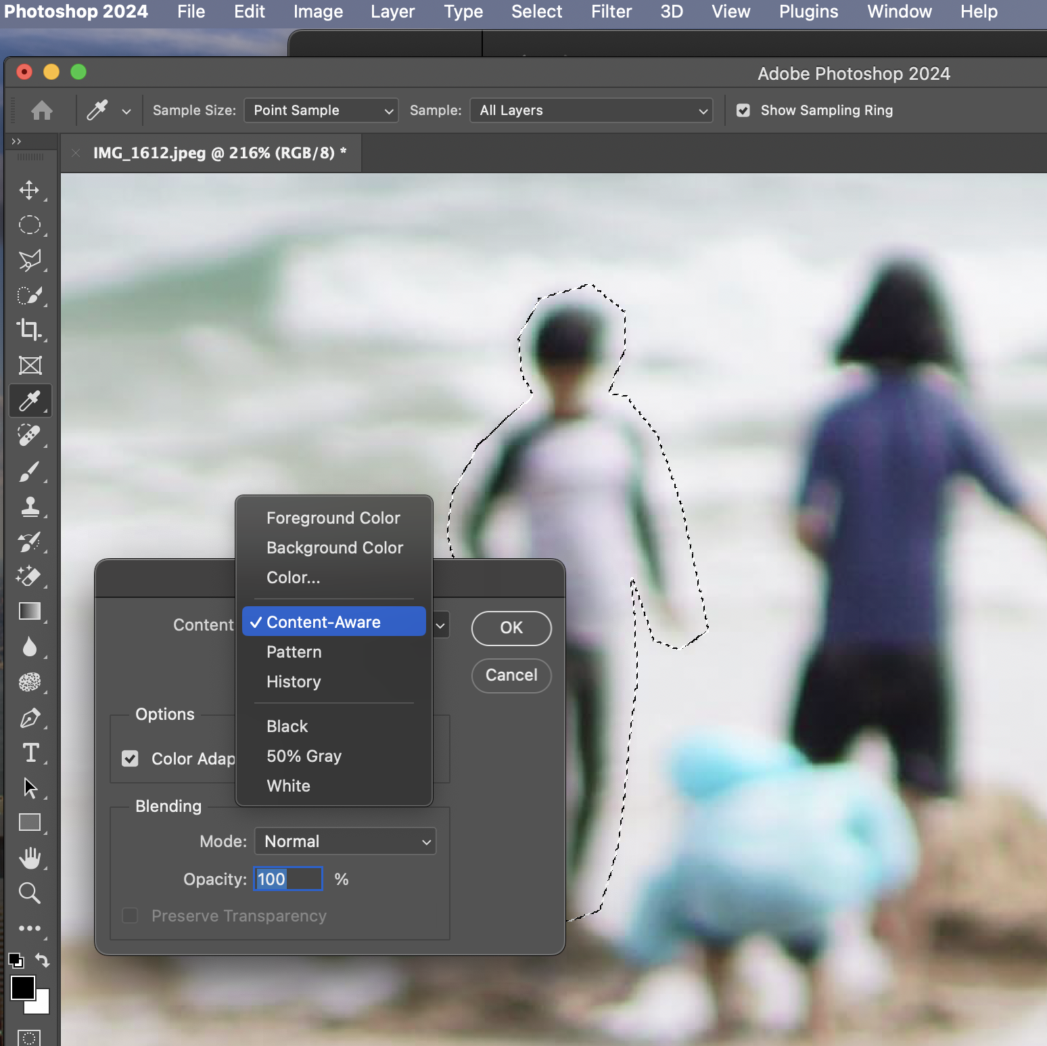This screenshot has height=1046, width=1047.
Task: Click the Home icon in options bar
Action: click(x=42, y=110)
